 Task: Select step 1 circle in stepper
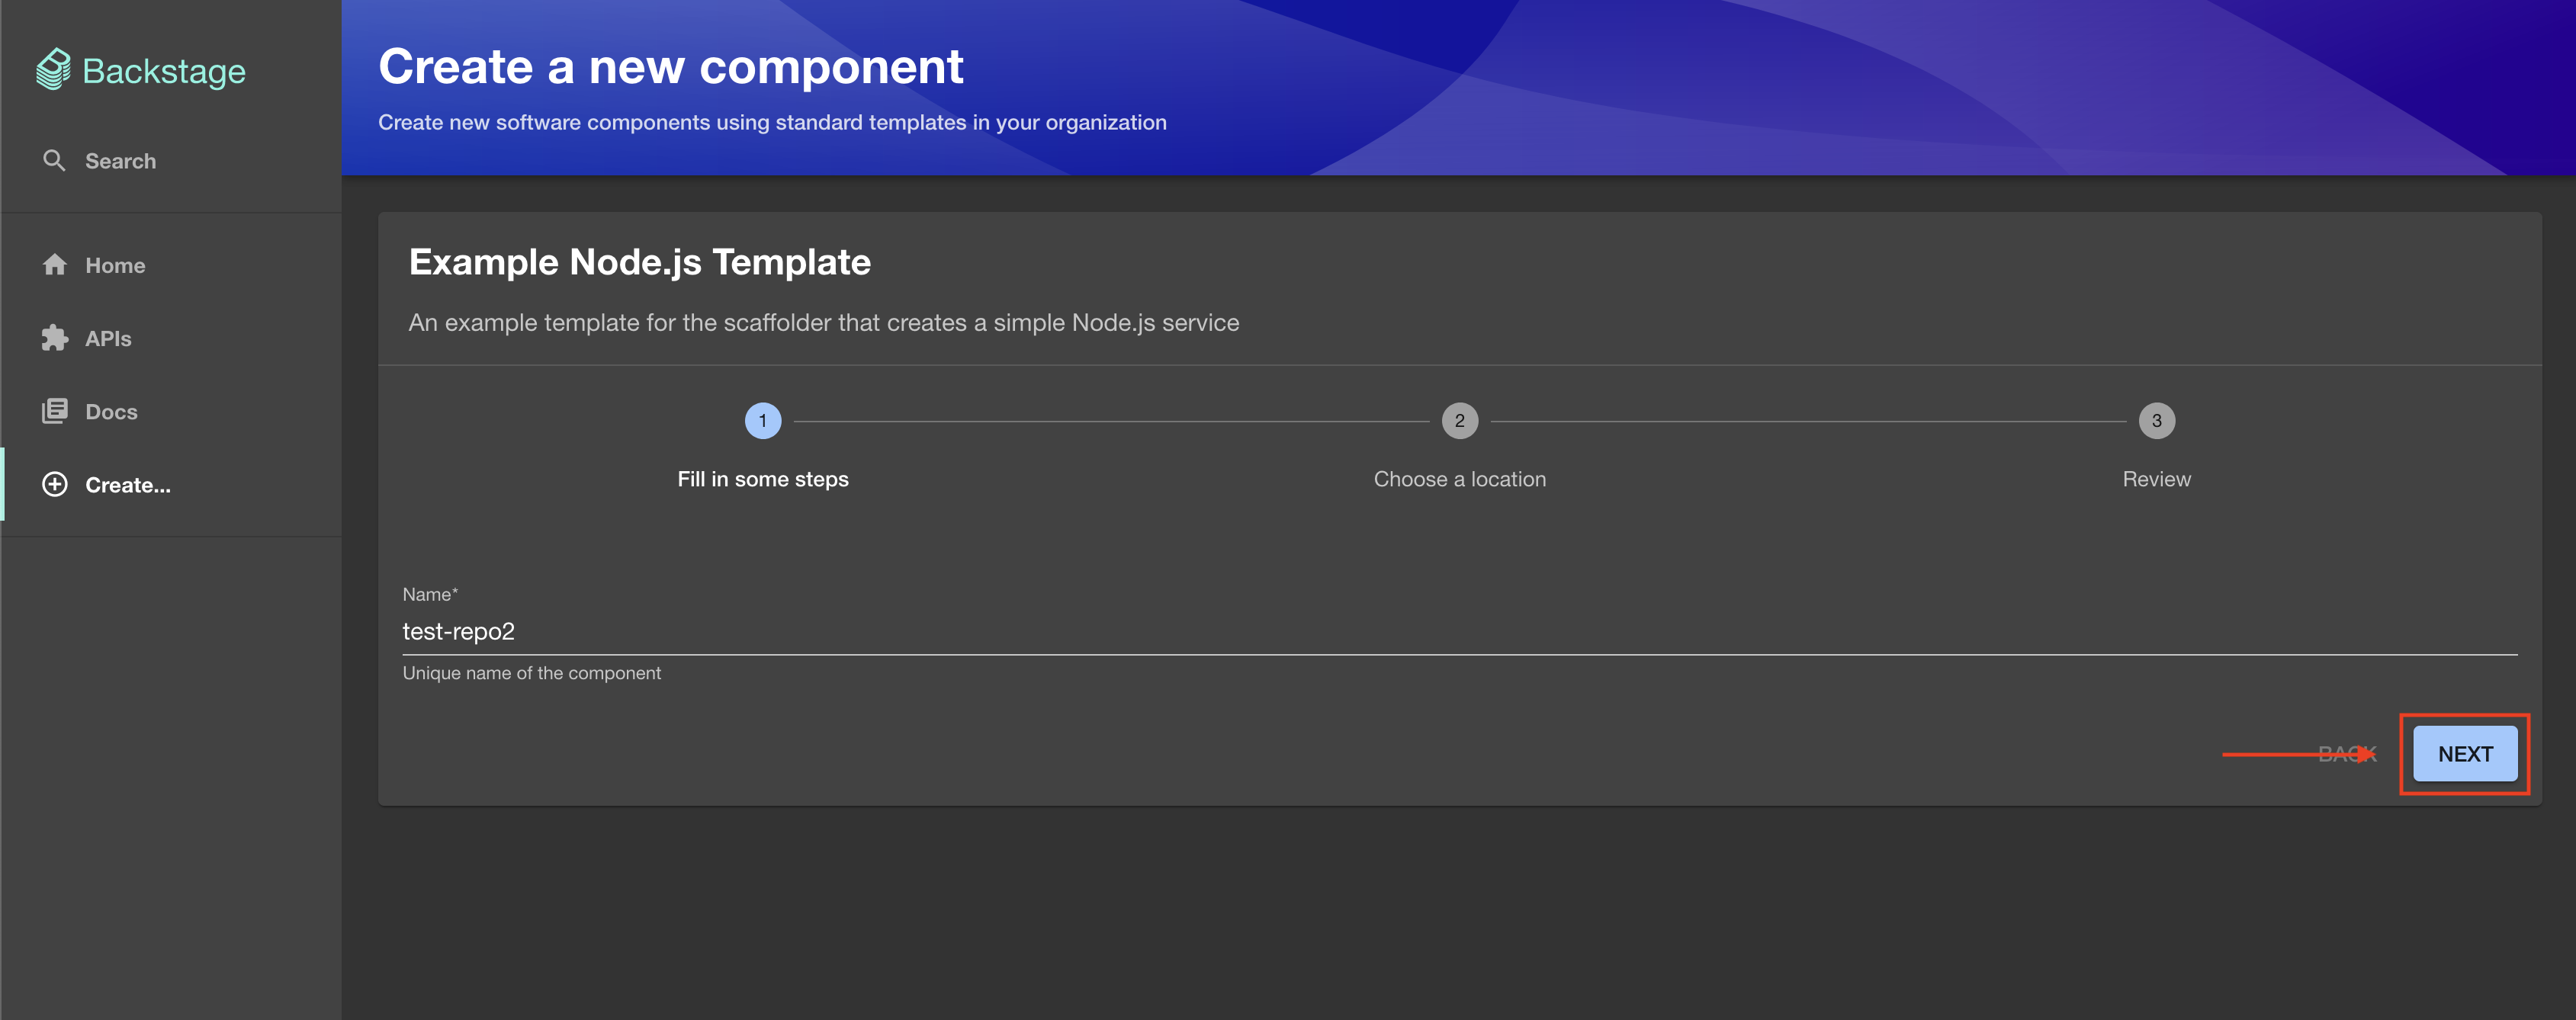(762, 421)
